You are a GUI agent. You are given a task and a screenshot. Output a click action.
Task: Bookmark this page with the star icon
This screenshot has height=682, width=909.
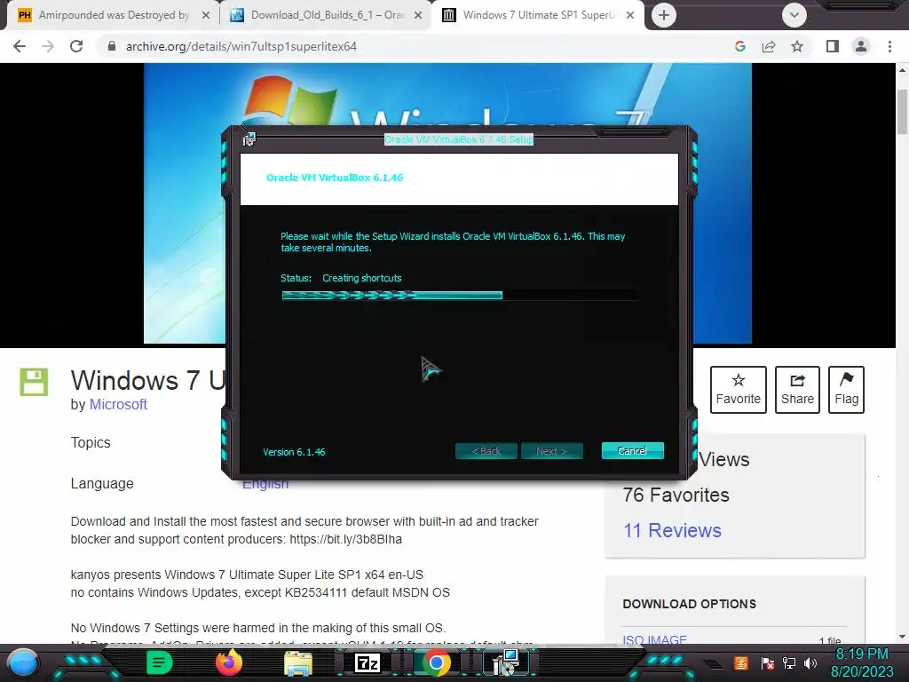point(797,46)
